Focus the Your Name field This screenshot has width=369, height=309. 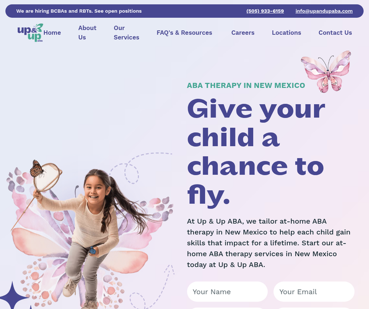point(227,292)
